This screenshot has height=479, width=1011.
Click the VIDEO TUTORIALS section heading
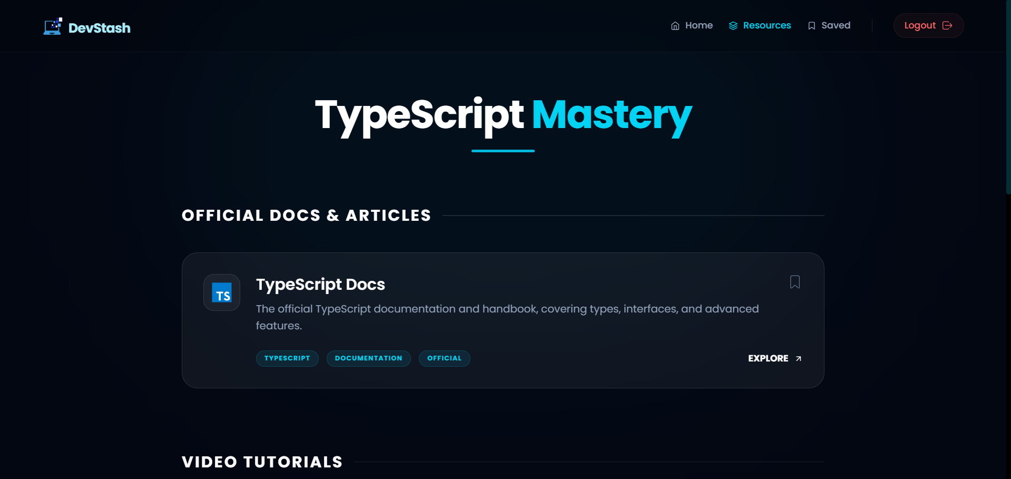pyautogui.click(x=262, y=462)
